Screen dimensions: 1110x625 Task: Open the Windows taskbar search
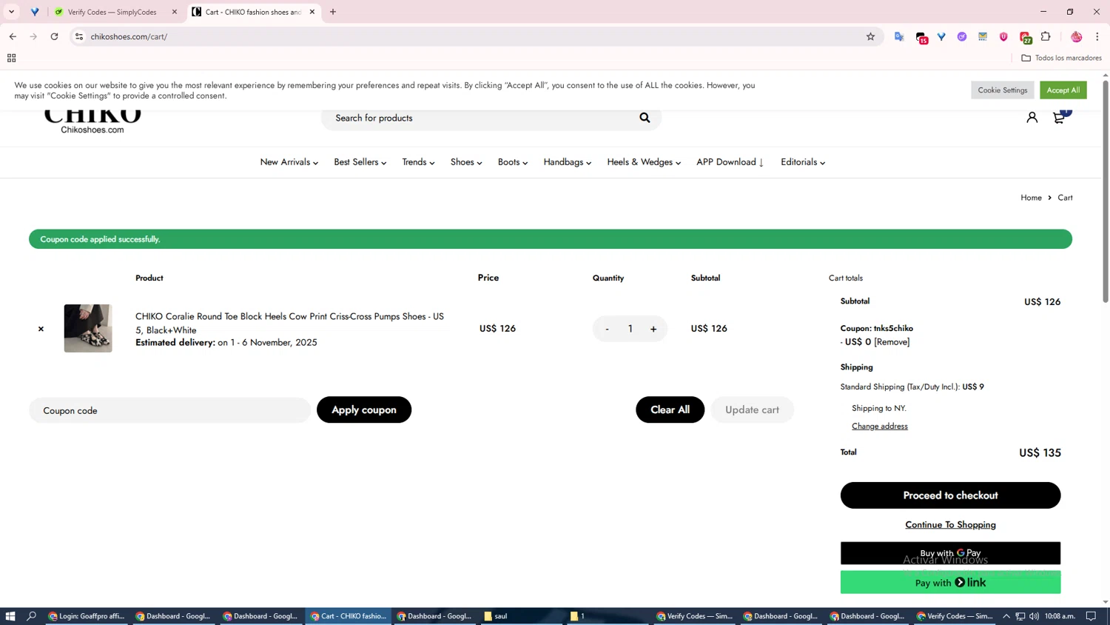click(x=31, y=616)
